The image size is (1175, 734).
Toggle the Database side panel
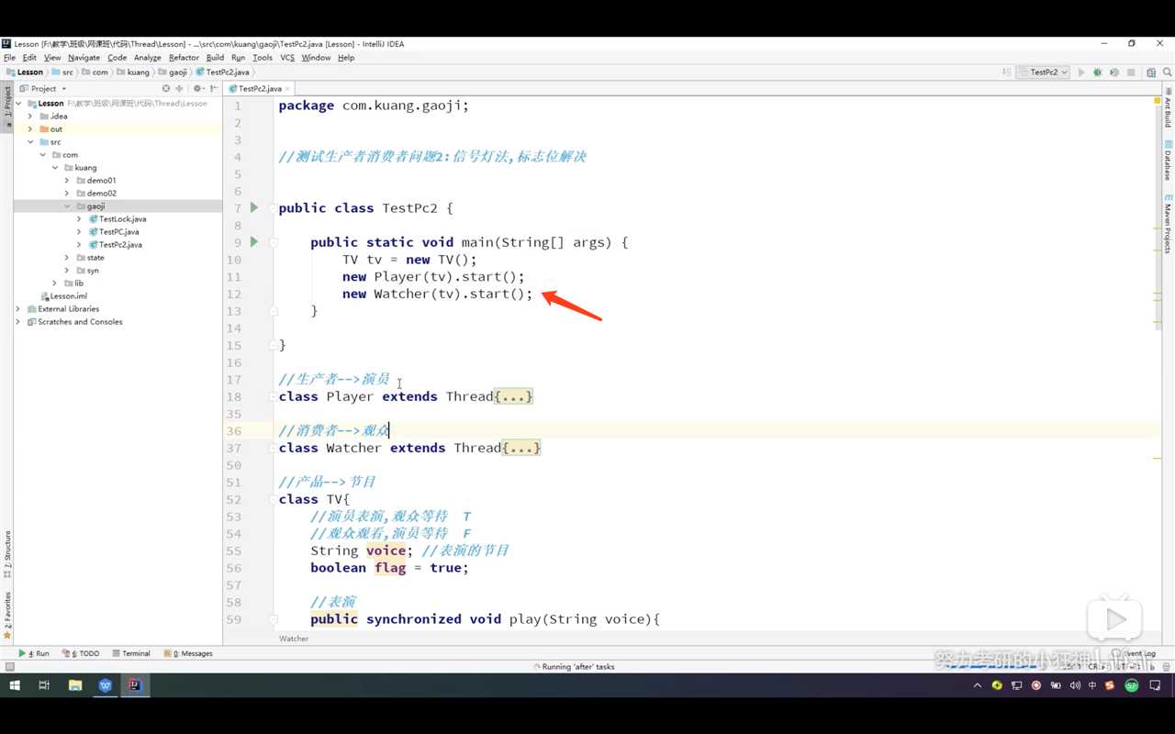click(x=1168, y=161)
